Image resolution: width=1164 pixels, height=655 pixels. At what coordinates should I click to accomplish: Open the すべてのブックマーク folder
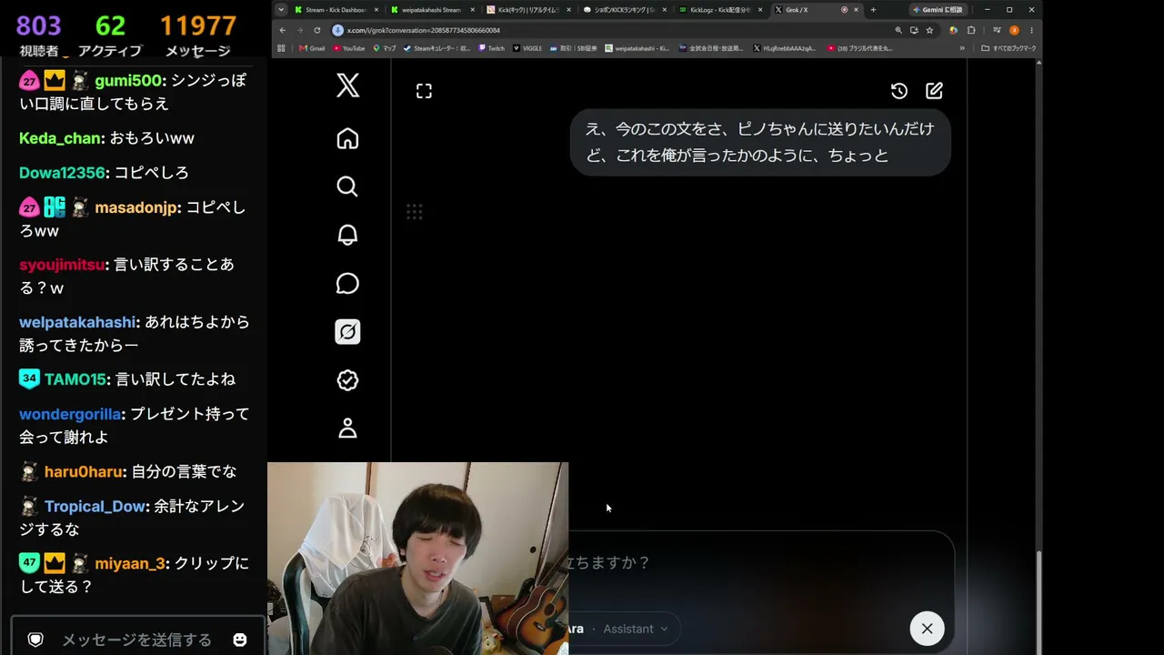tap(1009, 48)
